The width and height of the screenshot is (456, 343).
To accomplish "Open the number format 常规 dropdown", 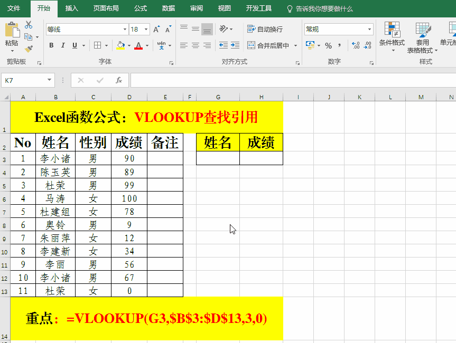I will tap(369, 30).
